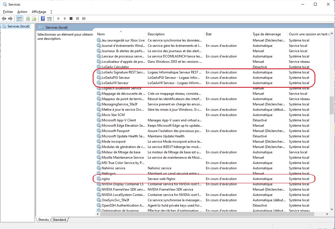Open the Fichier menu
Viewport: 335px width, 229px height.
tap(8, 12)
